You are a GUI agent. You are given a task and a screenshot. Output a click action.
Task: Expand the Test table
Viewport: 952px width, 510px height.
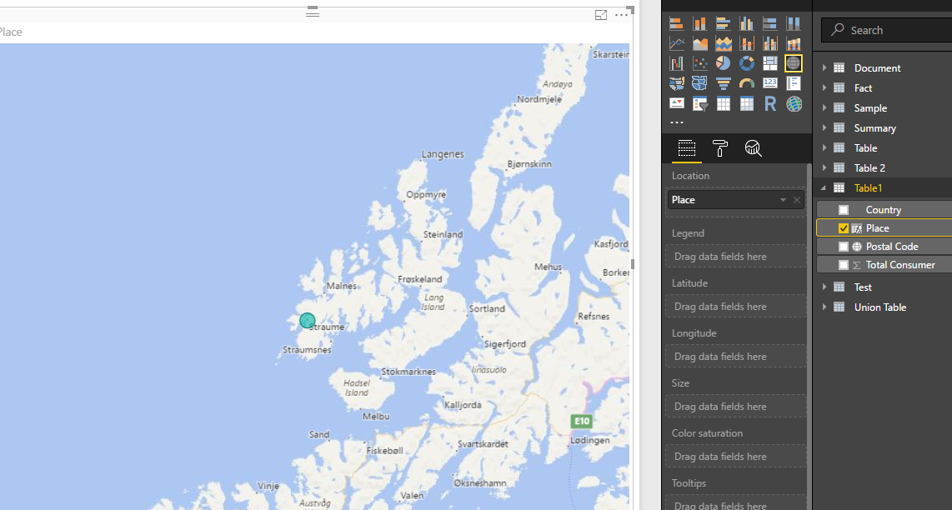pyautogui.click(x=824, y=287)
